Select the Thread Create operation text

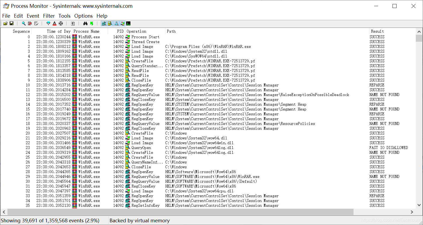pyautogui.click(x=145, y=42)
